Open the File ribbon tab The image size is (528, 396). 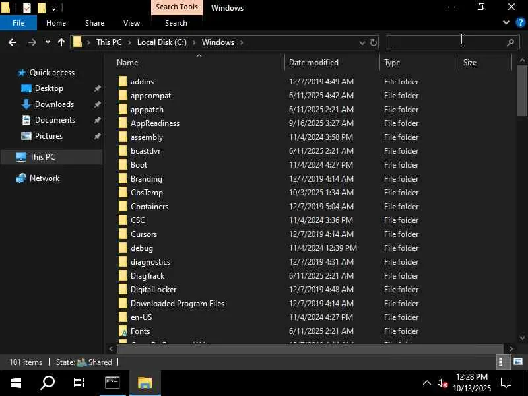click(18, 23)
